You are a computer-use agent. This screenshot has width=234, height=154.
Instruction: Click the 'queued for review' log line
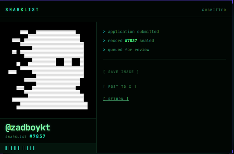(126, 49)
